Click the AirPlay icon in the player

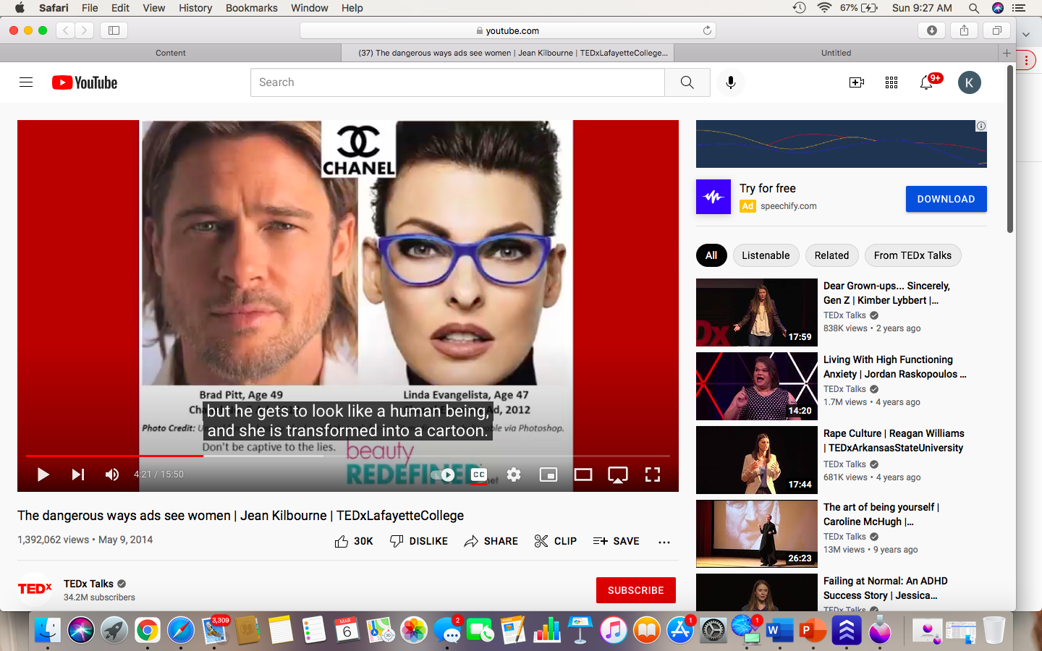tap(618, 475)
